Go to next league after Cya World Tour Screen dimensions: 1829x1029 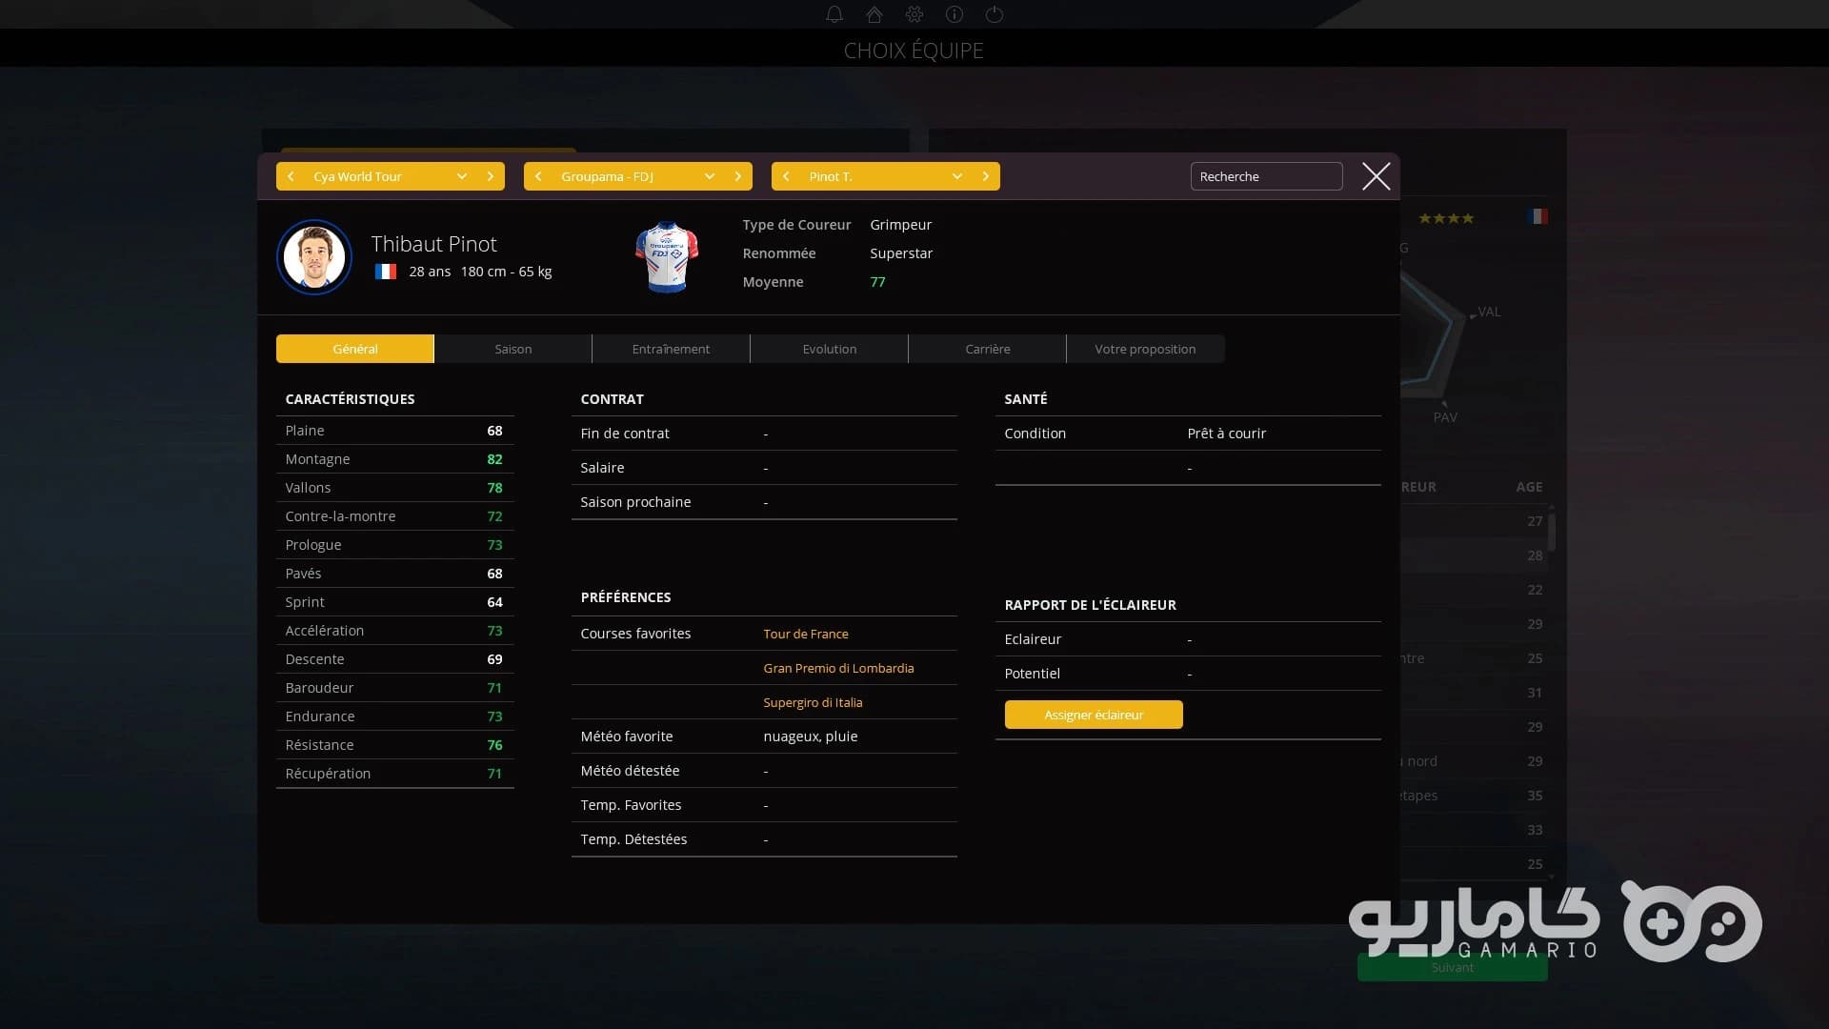click(x=491, y=176)
